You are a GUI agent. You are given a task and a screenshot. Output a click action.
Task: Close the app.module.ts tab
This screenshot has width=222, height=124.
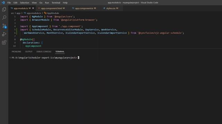pyautogui.click(x=33, y=8)
